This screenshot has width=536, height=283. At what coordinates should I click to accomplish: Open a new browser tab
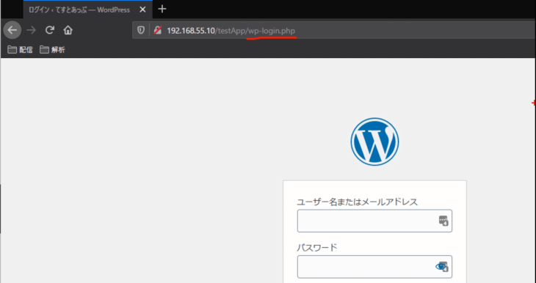pos(162,10)
